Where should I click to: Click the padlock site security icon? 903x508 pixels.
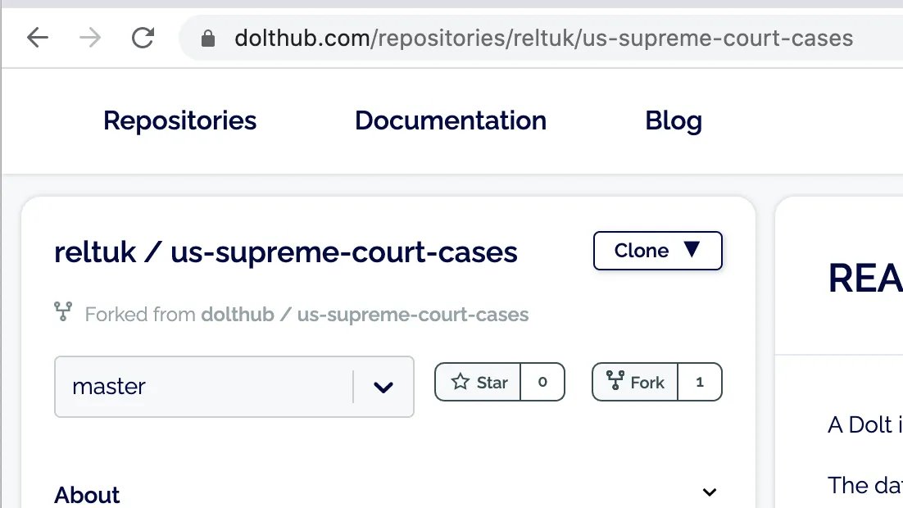(208, 39)
